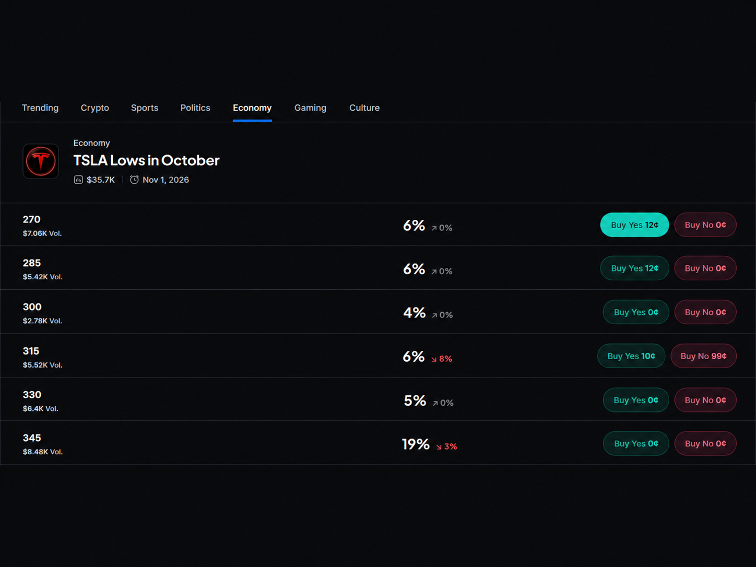Buy Yes 12¢ on the 270 row

(x=634, y=225)
